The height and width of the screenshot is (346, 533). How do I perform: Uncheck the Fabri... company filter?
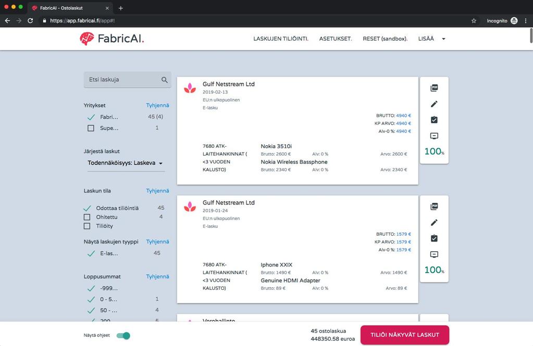point(91,117)
